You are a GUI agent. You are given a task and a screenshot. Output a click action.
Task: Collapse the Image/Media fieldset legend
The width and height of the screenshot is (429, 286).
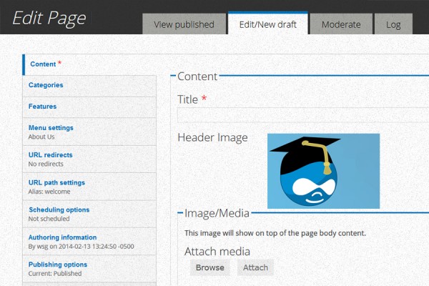click(x=217, y=212)
